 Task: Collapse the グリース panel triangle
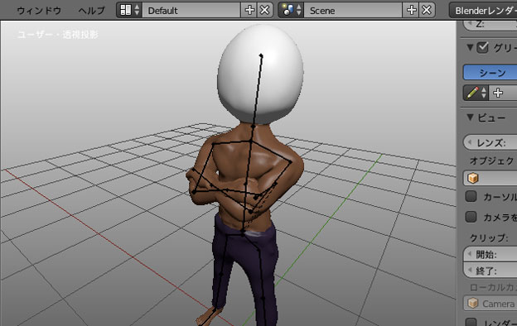470,48
